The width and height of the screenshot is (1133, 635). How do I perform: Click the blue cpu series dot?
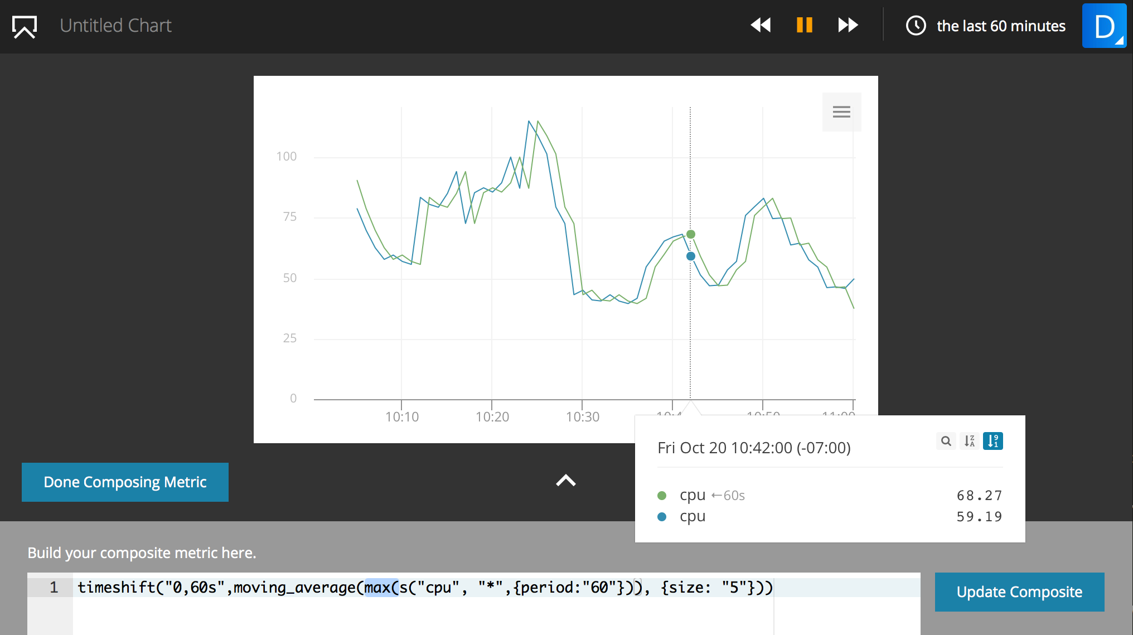click(x=662, y=517)
